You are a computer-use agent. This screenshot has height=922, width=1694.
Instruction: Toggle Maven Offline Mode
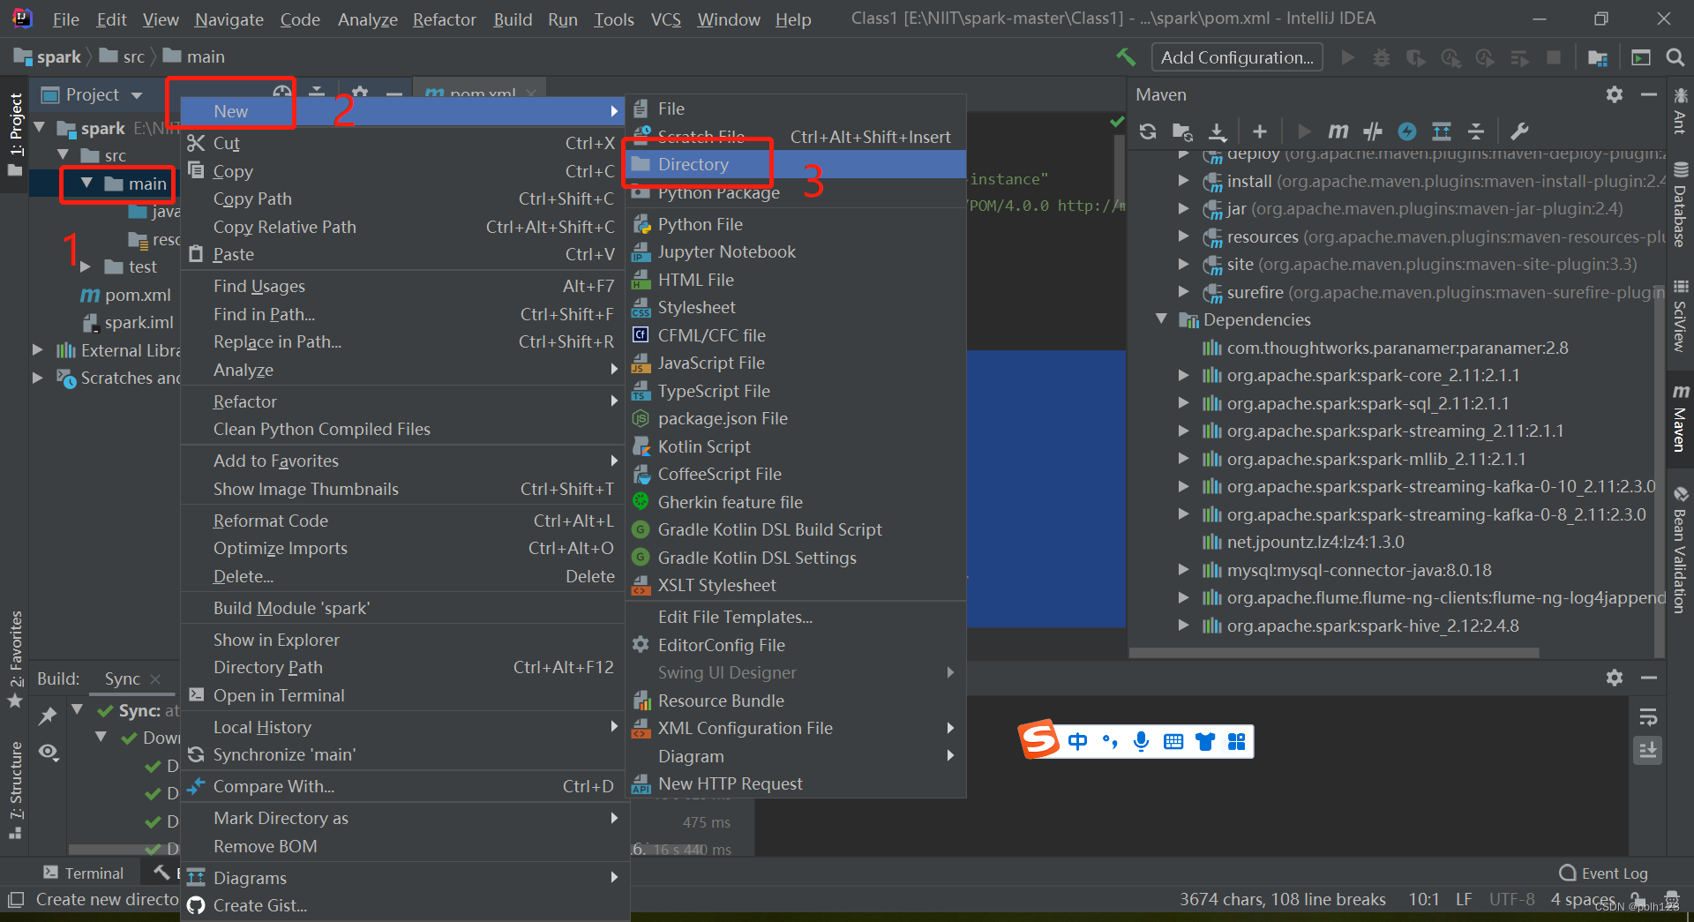pos(1372,131)
